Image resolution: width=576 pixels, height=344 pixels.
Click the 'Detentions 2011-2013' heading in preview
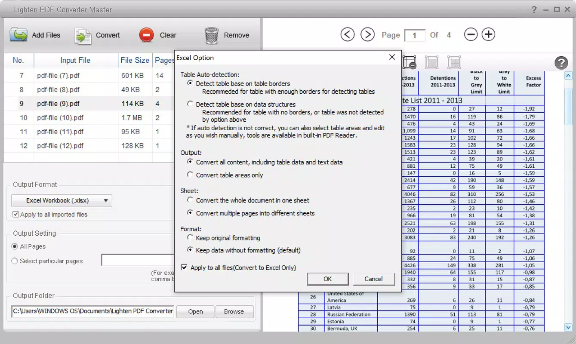(443, 82)
